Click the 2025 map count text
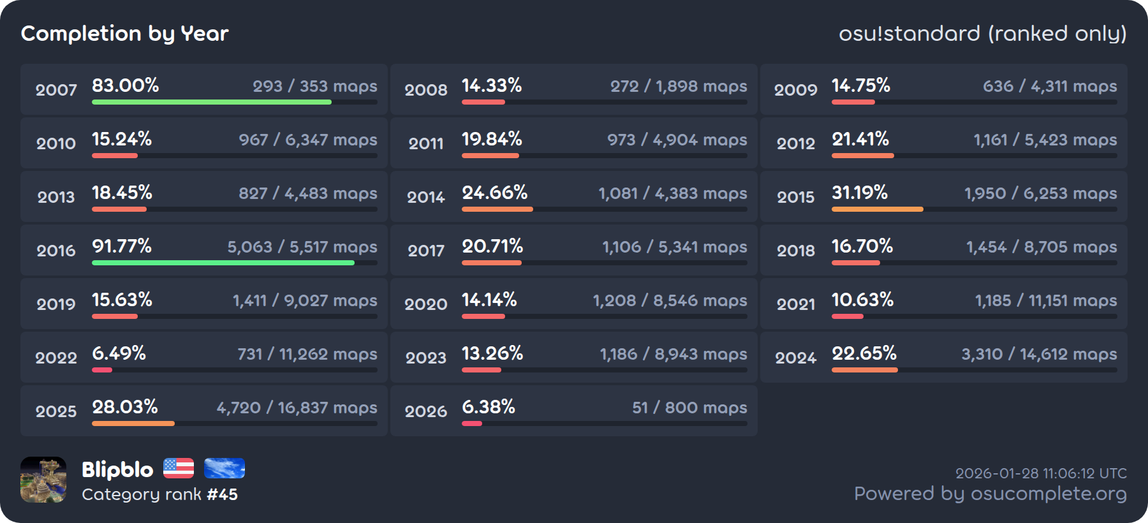The width and height of the screenshot is (1148, 523). pyautogui.click(x=297, y=408)
